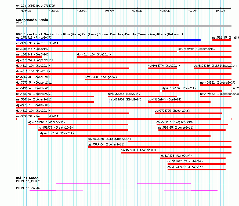The width and height of the screenshot is (239, 206).
Task: Click the 20q12 band label
Action: tap(20, 23)
